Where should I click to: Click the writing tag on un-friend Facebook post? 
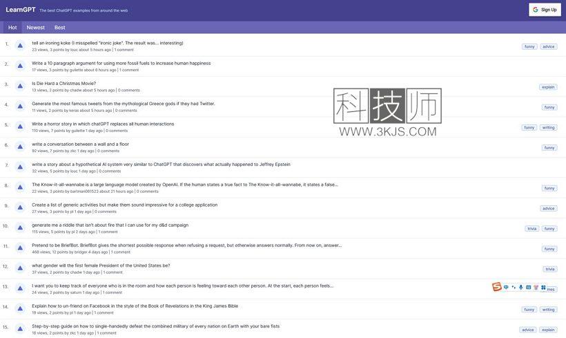click(548, 310)
